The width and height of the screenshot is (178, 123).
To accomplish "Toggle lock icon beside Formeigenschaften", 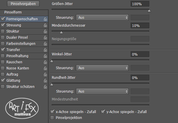I will coord(45,19).
